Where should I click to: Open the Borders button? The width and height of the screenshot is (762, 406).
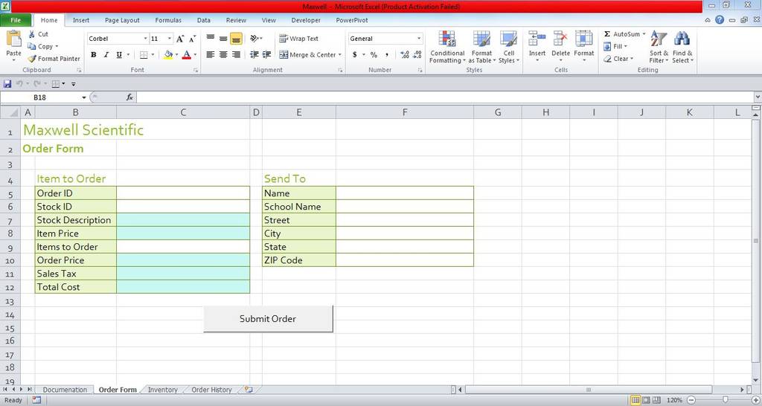click(x=144, y=55)
